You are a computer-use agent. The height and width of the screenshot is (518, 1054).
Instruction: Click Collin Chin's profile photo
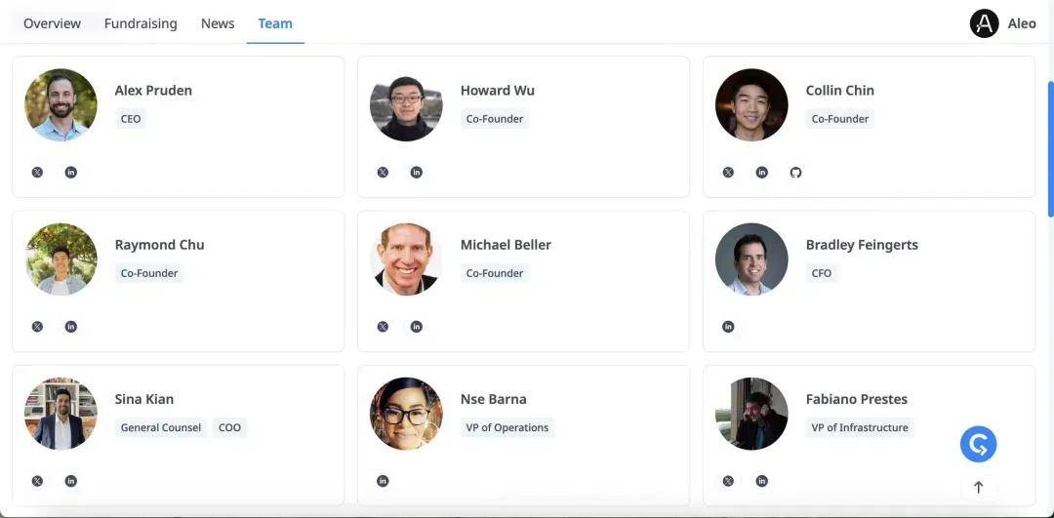(x=751, y=105)
